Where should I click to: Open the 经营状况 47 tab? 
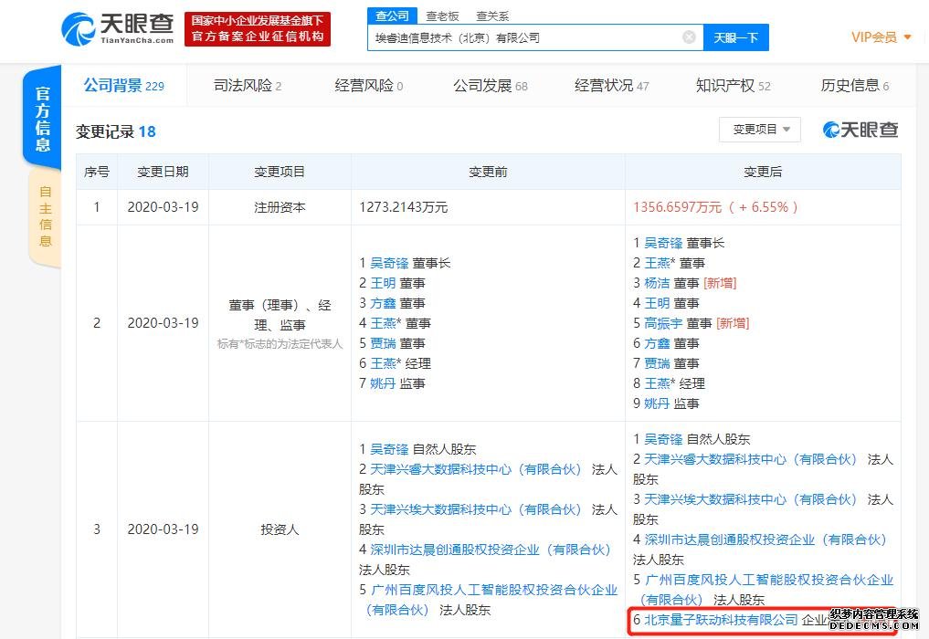click(x=611, y=85)
